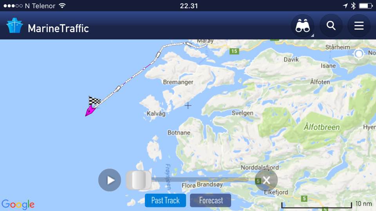
Task: Select the Past Track tab
Action: tap(165, 200)
